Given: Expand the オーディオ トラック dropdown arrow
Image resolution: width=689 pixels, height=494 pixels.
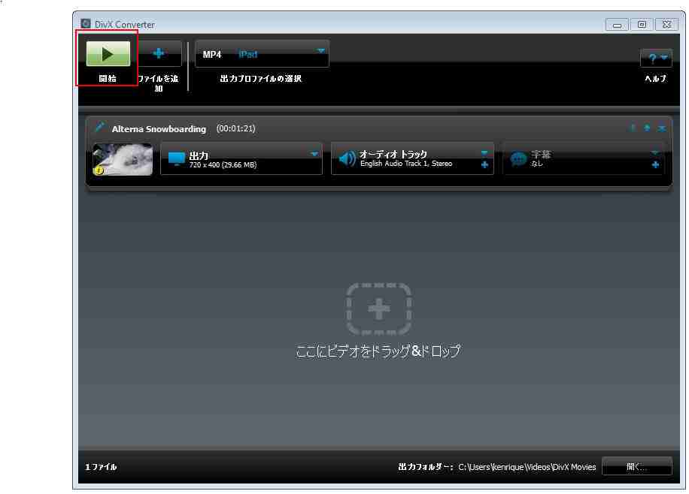Looking at the screenshot, I should 484,152.
